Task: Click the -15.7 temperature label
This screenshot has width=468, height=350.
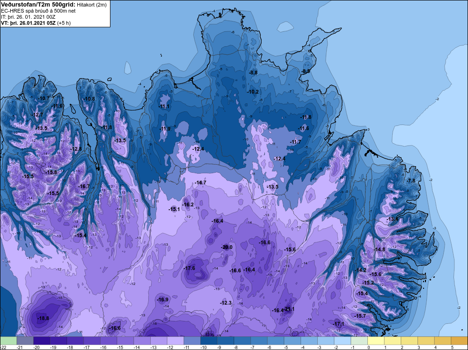Action: point(360,316)
